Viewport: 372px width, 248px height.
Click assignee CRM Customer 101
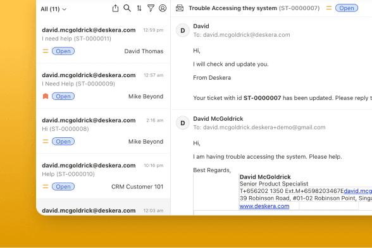click(137, 187)
